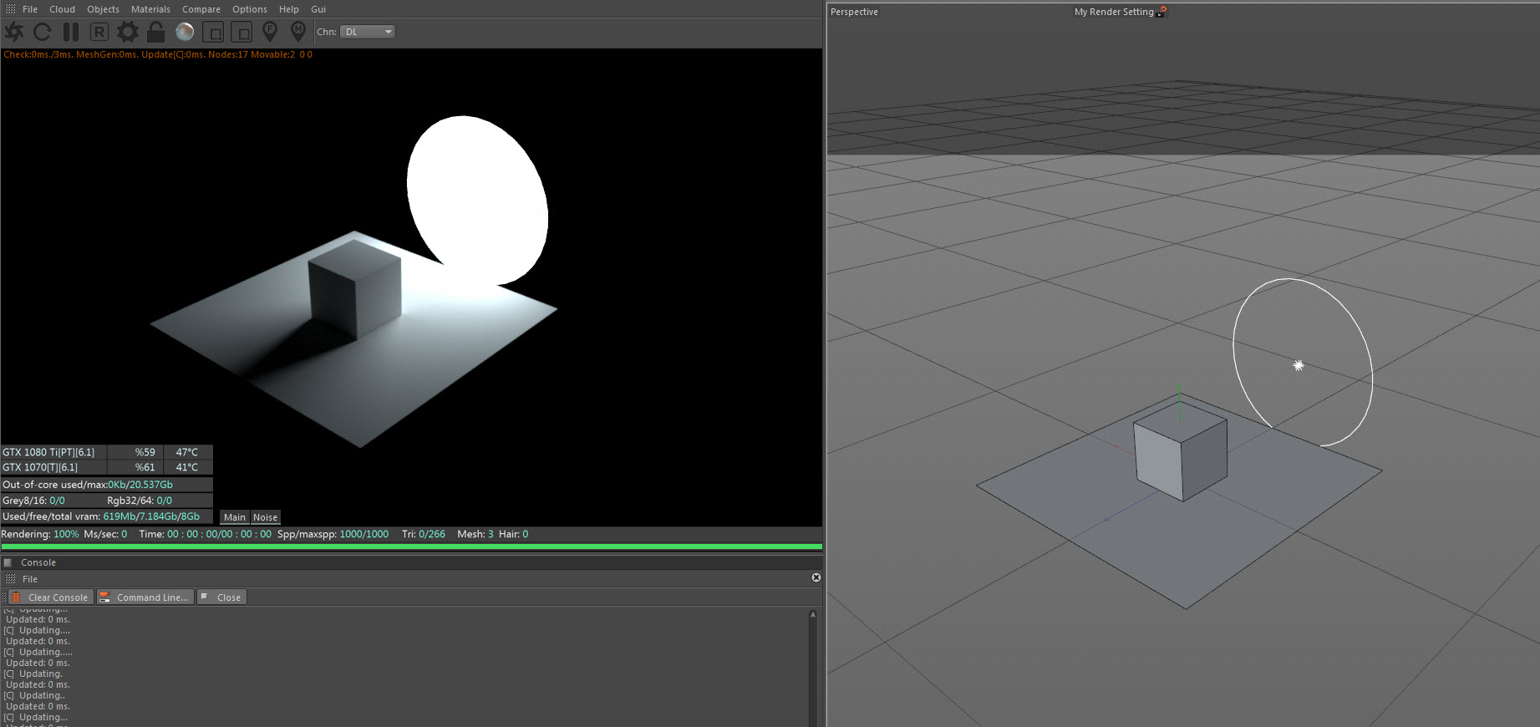Click the first render region square icon
Screen dimensions: 1540x727
213,32
